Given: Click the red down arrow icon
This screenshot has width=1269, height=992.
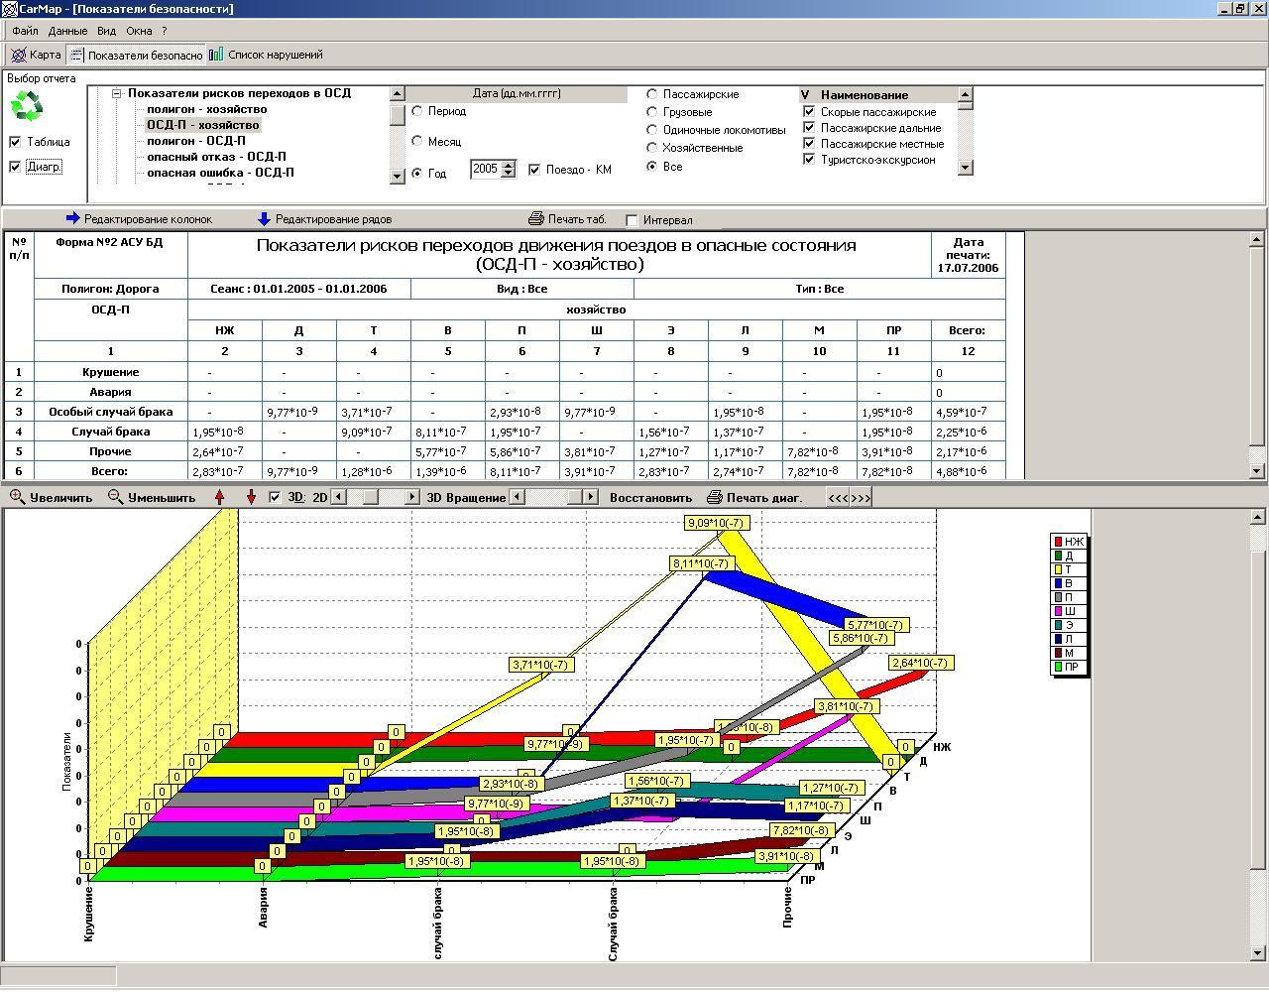Looking at the screenshot, I should pos(251,498).
